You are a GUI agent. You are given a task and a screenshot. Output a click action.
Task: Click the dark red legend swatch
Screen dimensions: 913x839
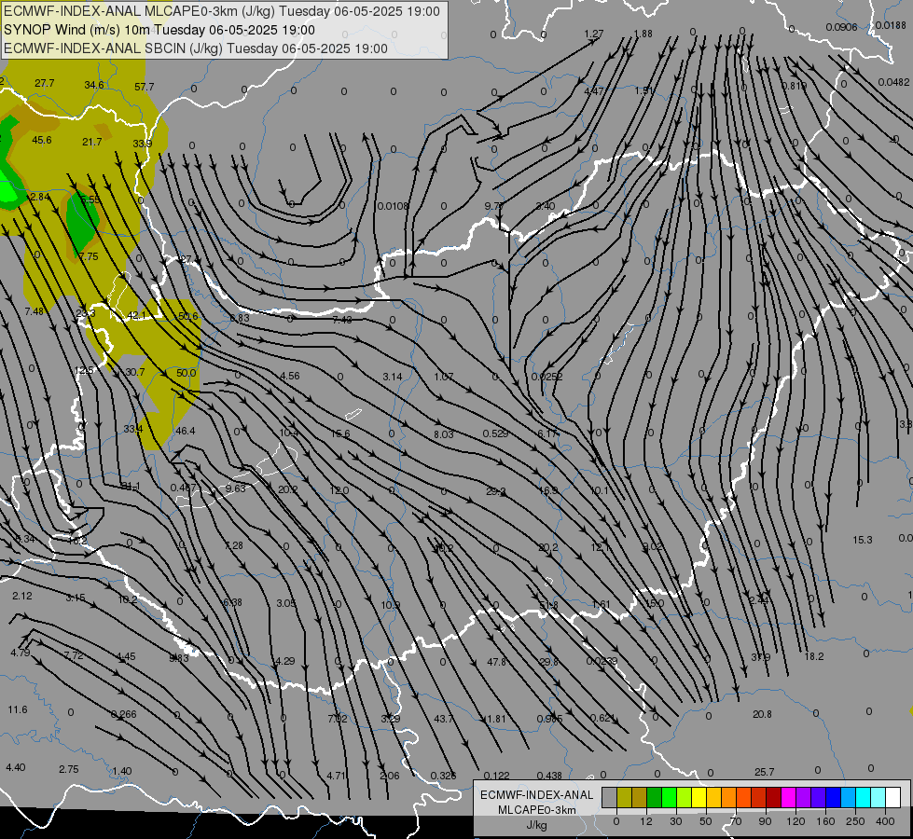tap(774, 798)
